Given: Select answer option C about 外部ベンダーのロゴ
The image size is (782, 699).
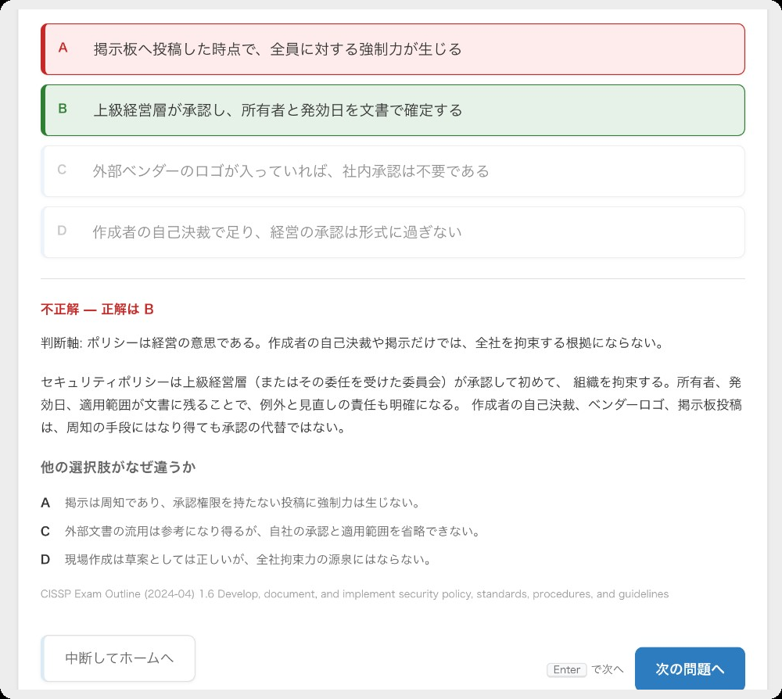Looking at the screenshot, I should pos(393,171).
